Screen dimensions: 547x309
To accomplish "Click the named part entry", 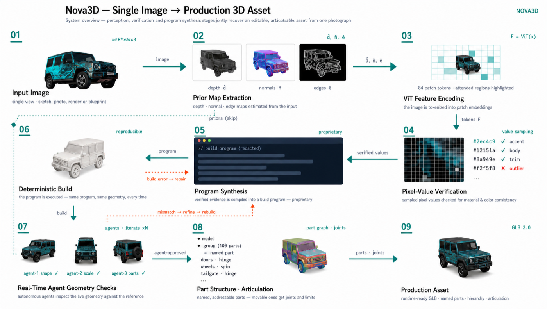I will point(222,253).
